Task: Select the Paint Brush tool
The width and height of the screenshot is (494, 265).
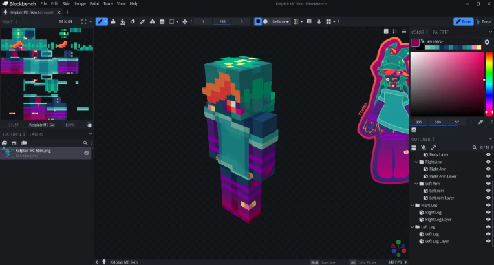Action: tap(100, 22)
